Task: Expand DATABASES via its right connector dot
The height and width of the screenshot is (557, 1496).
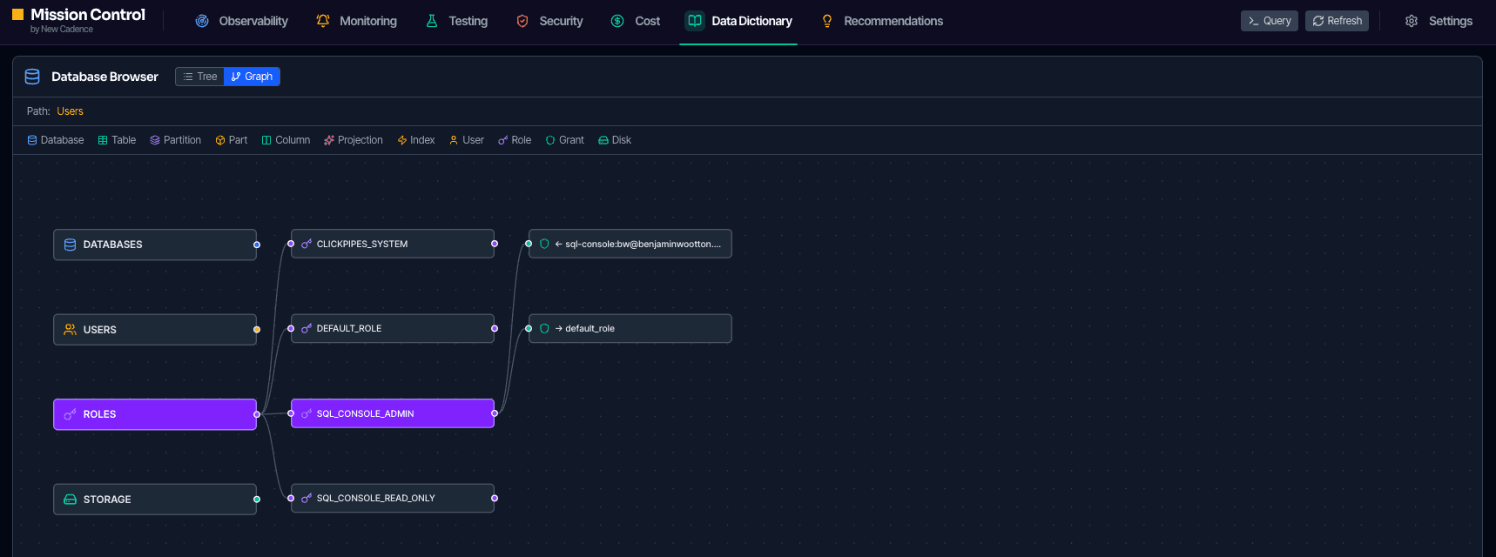Action: [257, 245]
